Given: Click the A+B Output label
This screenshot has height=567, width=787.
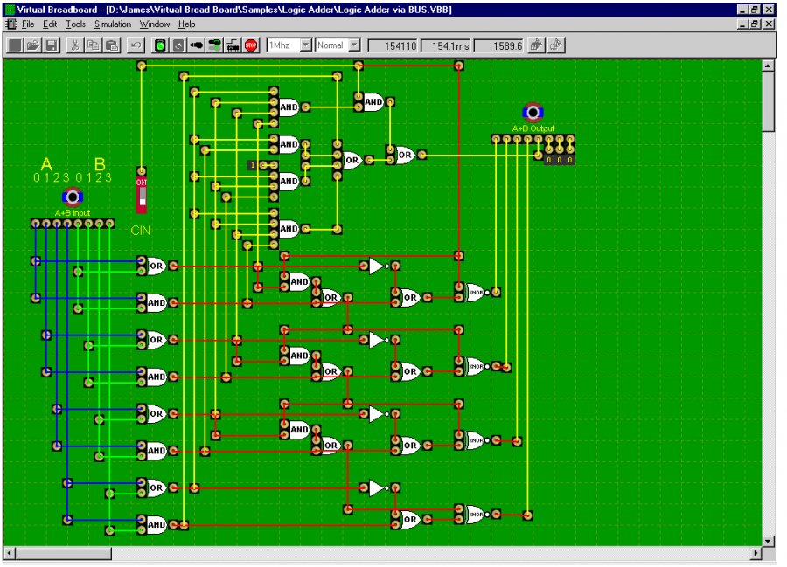Looking at the screenshot, I should 533,128.
